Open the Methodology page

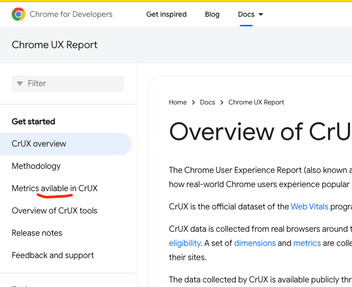(x=36, y=166)
